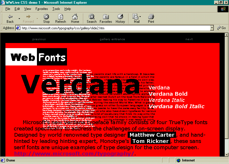The image size is (229, 164).
Task: Refresh the current page
Action: (x=60, y=19)
